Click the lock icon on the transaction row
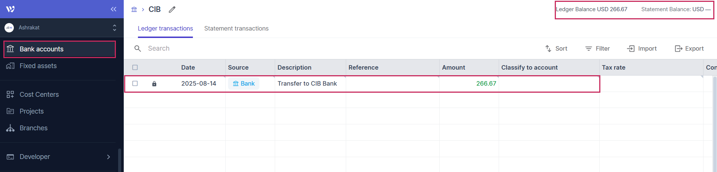Viewport: 717px width, 172px height. click(x=154, y=84)
